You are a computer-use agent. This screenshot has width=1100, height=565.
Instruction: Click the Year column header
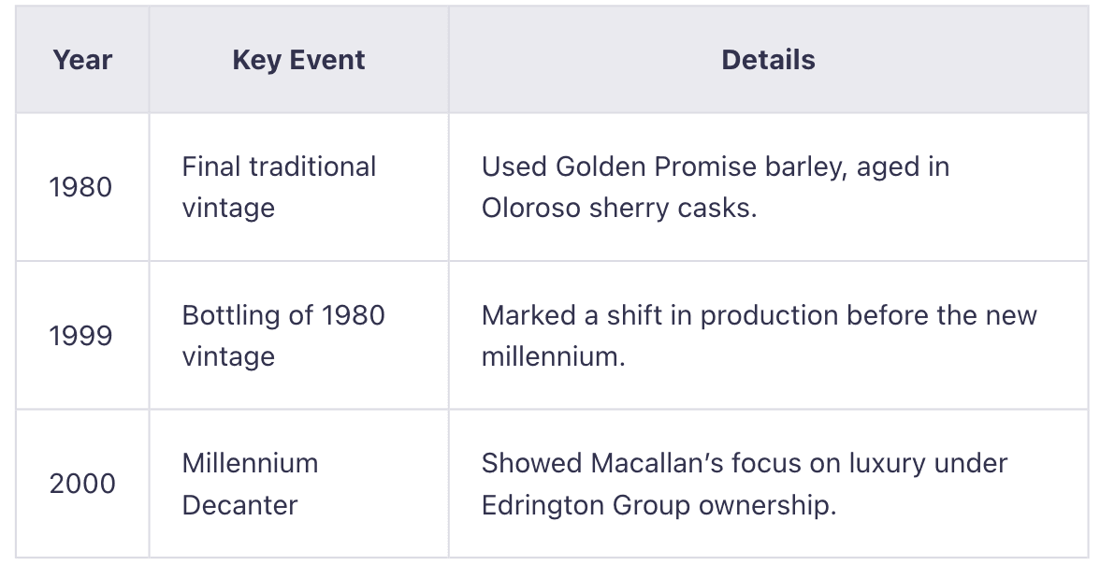[82, 60]
